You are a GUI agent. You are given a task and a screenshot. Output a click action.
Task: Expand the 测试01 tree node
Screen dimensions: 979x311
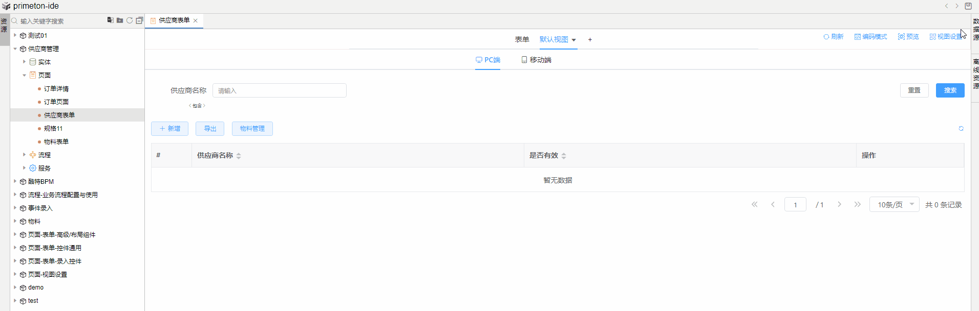point(15,36)
